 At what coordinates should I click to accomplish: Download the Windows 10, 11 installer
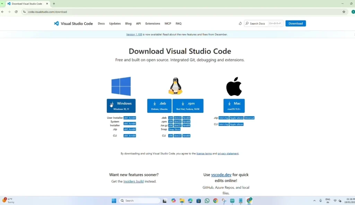[121, 105]
